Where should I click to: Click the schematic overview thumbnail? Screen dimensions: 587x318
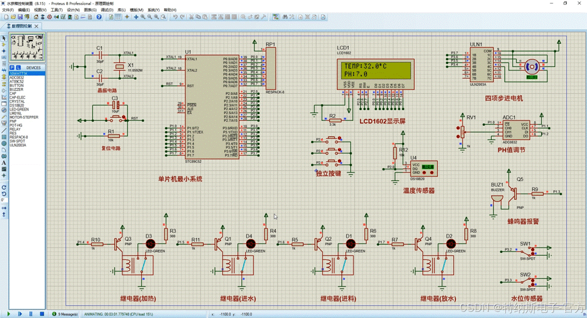27,47
